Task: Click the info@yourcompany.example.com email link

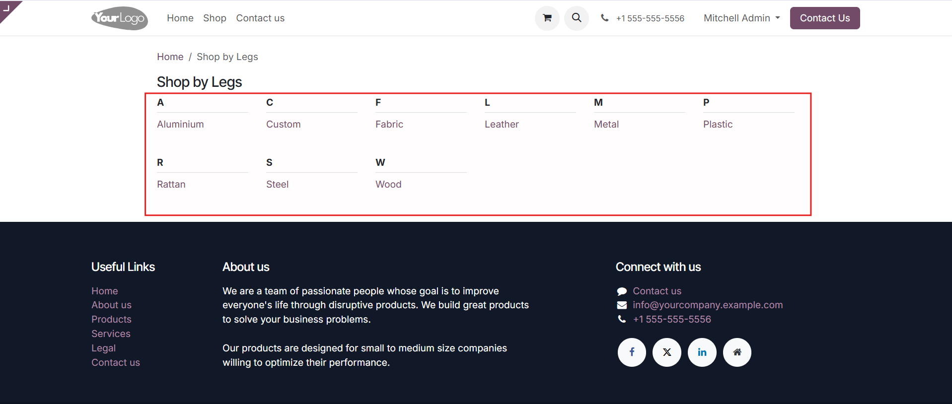Action: click(x=708, y=305)
